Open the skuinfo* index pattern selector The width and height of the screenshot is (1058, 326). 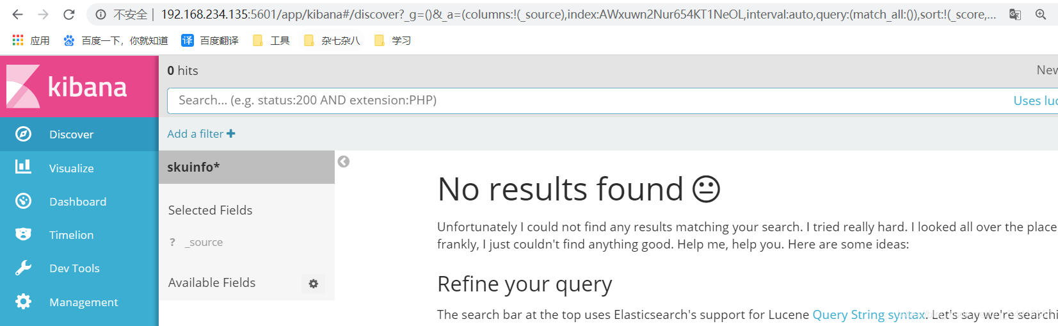(x=246, y=167)
